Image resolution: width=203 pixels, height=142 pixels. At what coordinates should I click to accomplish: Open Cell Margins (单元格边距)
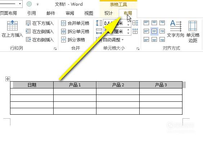(x=193, y=31)
